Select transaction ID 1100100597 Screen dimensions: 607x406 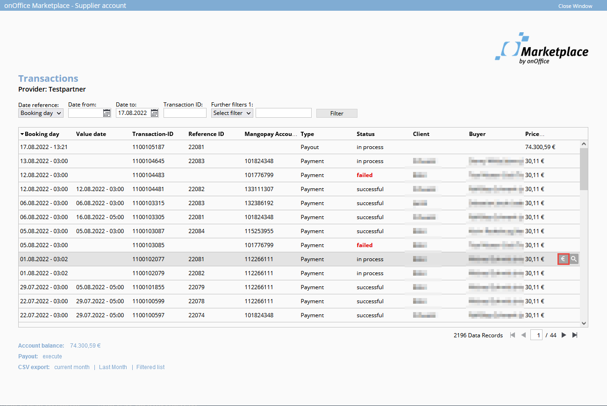pos(149,315)
